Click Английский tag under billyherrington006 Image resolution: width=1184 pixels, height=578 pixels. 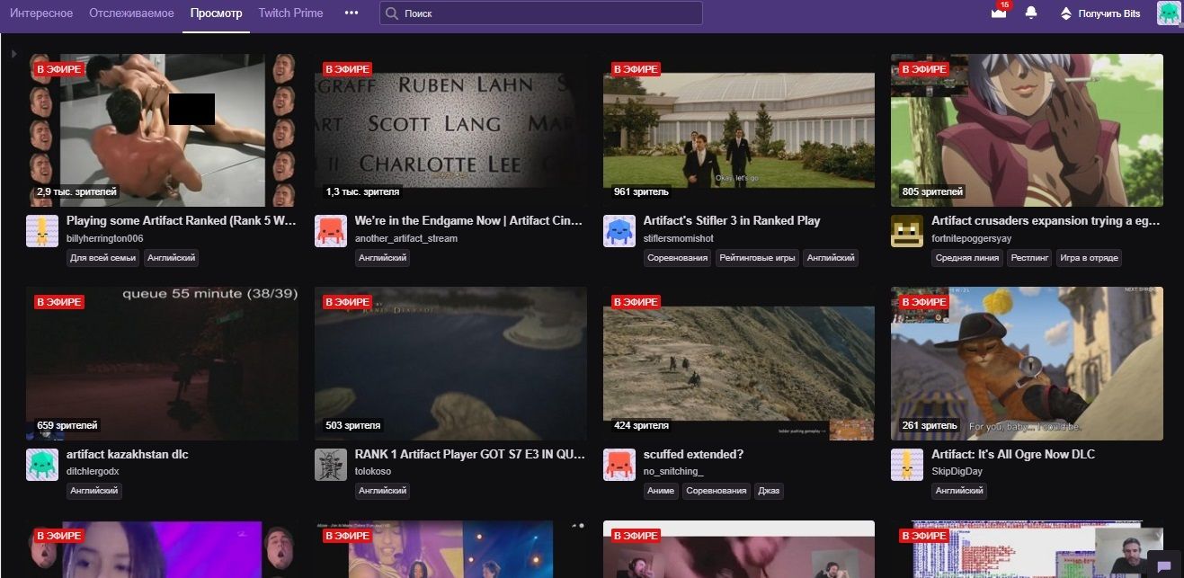(x=171, y=258)
